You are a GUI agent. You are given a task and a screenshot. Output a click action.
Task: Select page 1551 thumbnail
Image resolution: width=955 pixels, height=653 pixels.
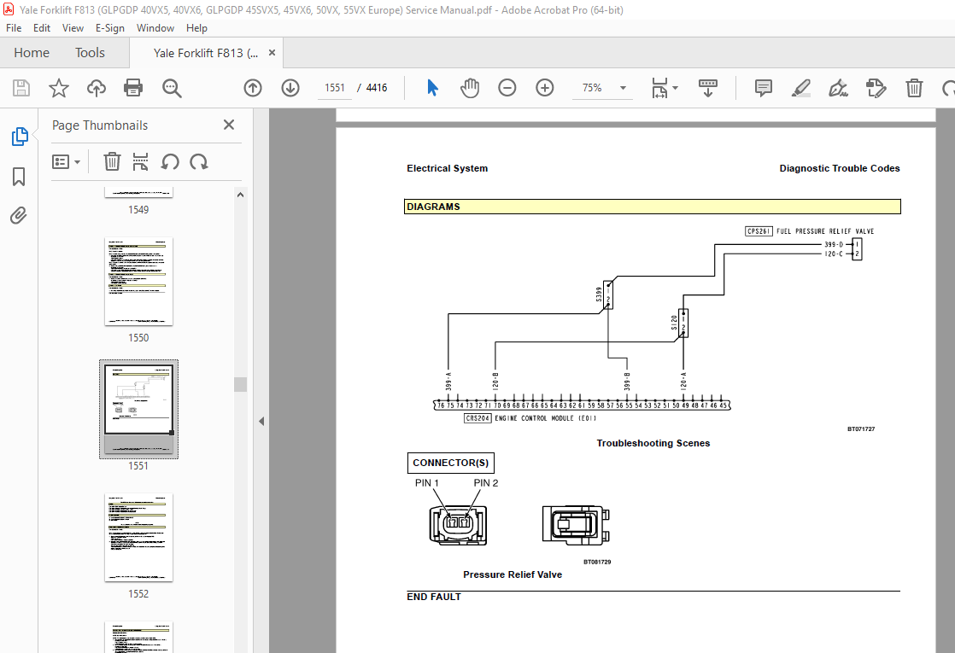pyautogui.click(x=138, y=409)
